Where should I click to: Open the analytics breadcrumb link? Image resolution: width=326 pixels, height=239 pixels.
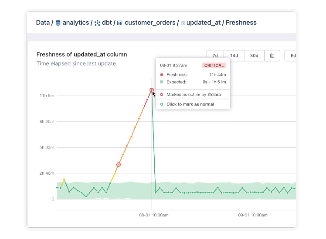76,23
